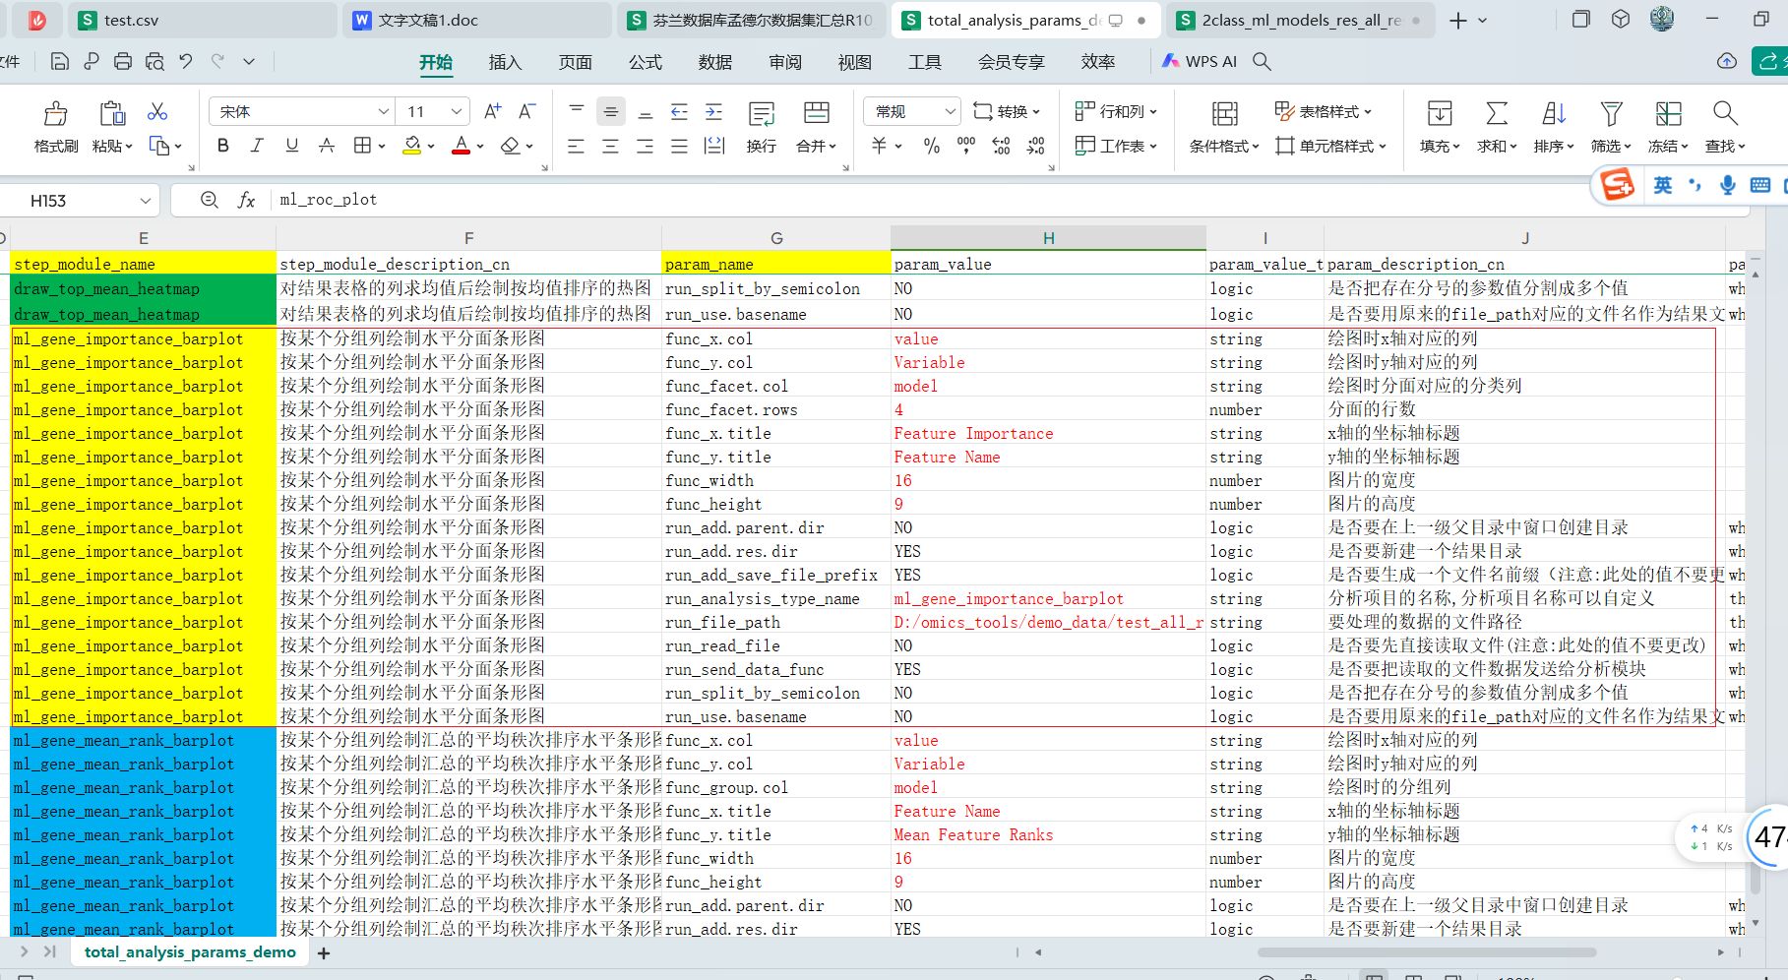This screenshot has height=980, width=1788.
Task: Align text left
Action: tap(577, 146)
